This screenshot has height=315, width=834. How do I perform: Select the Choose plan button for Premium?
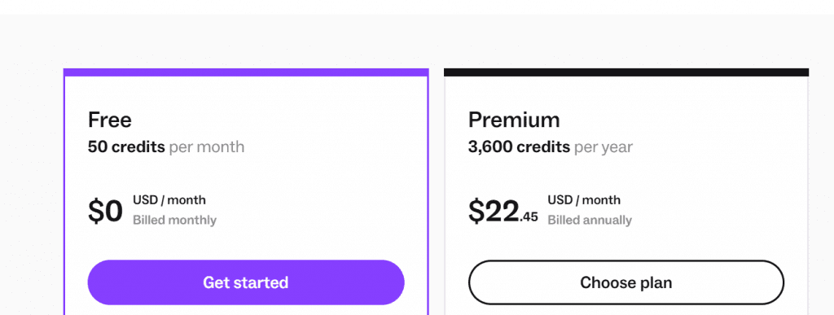pyautogui.click(x=626, y=282)
